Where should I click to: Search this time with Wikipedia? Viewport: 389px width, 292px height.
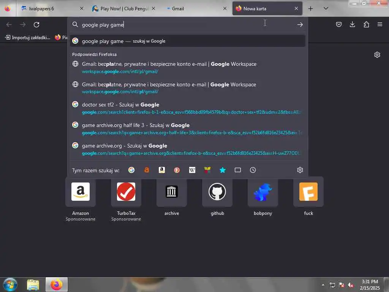(x=192, y=170)
